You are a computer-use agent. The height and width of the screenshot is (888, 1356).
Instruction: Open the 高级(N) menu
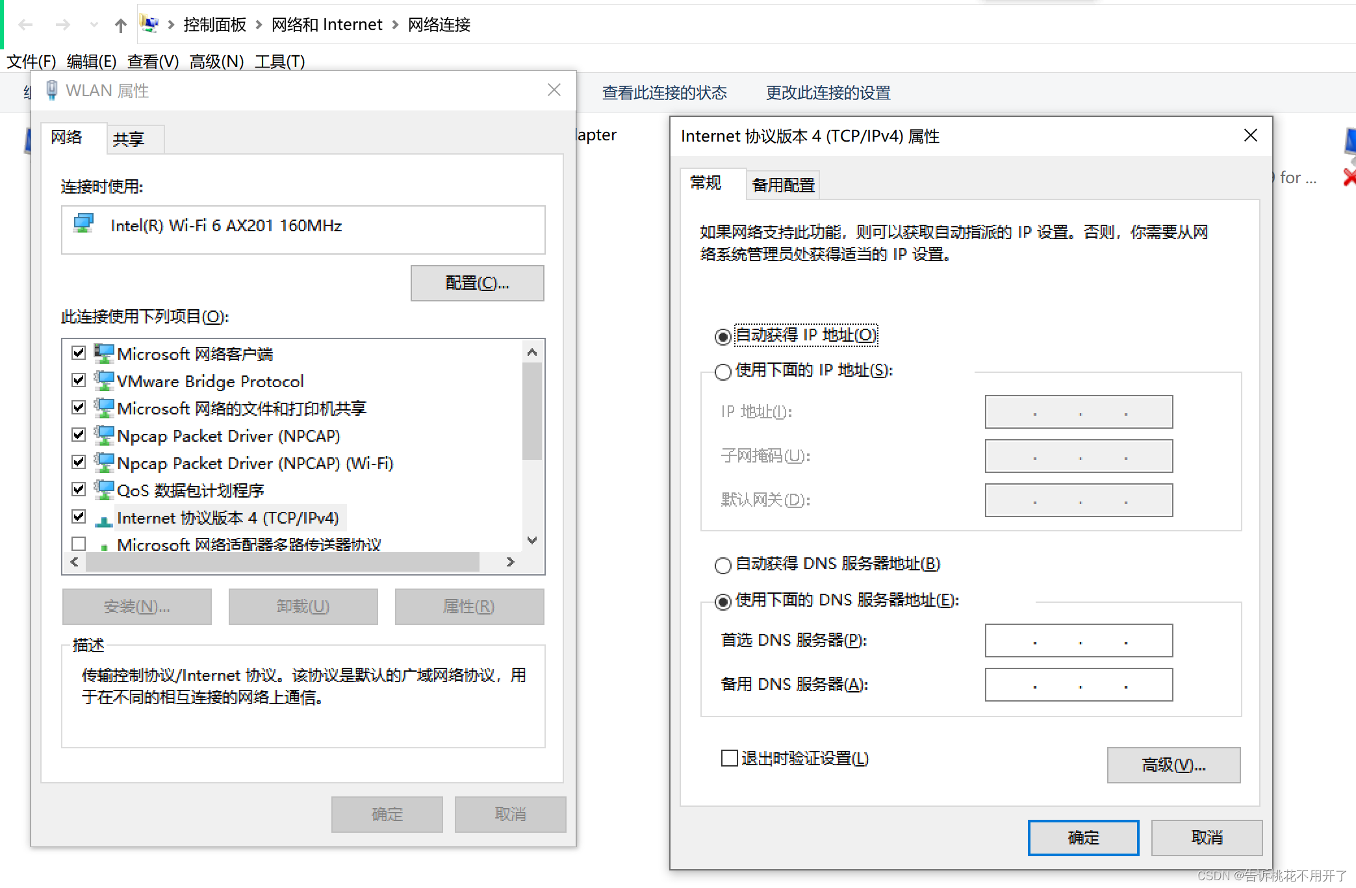pyautogui.click(x=216, y=61)
